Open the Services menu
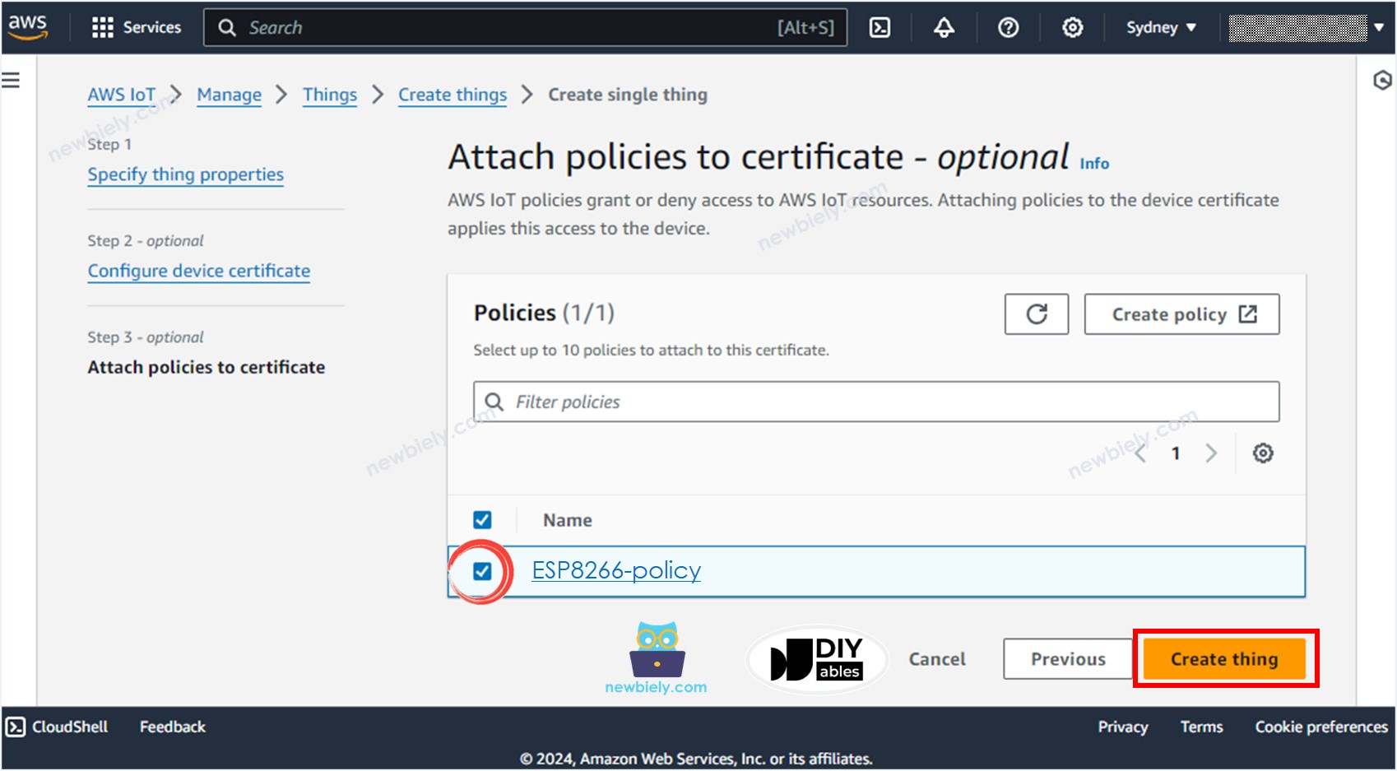Viewport: 1397px width, 771px height. 137,26
